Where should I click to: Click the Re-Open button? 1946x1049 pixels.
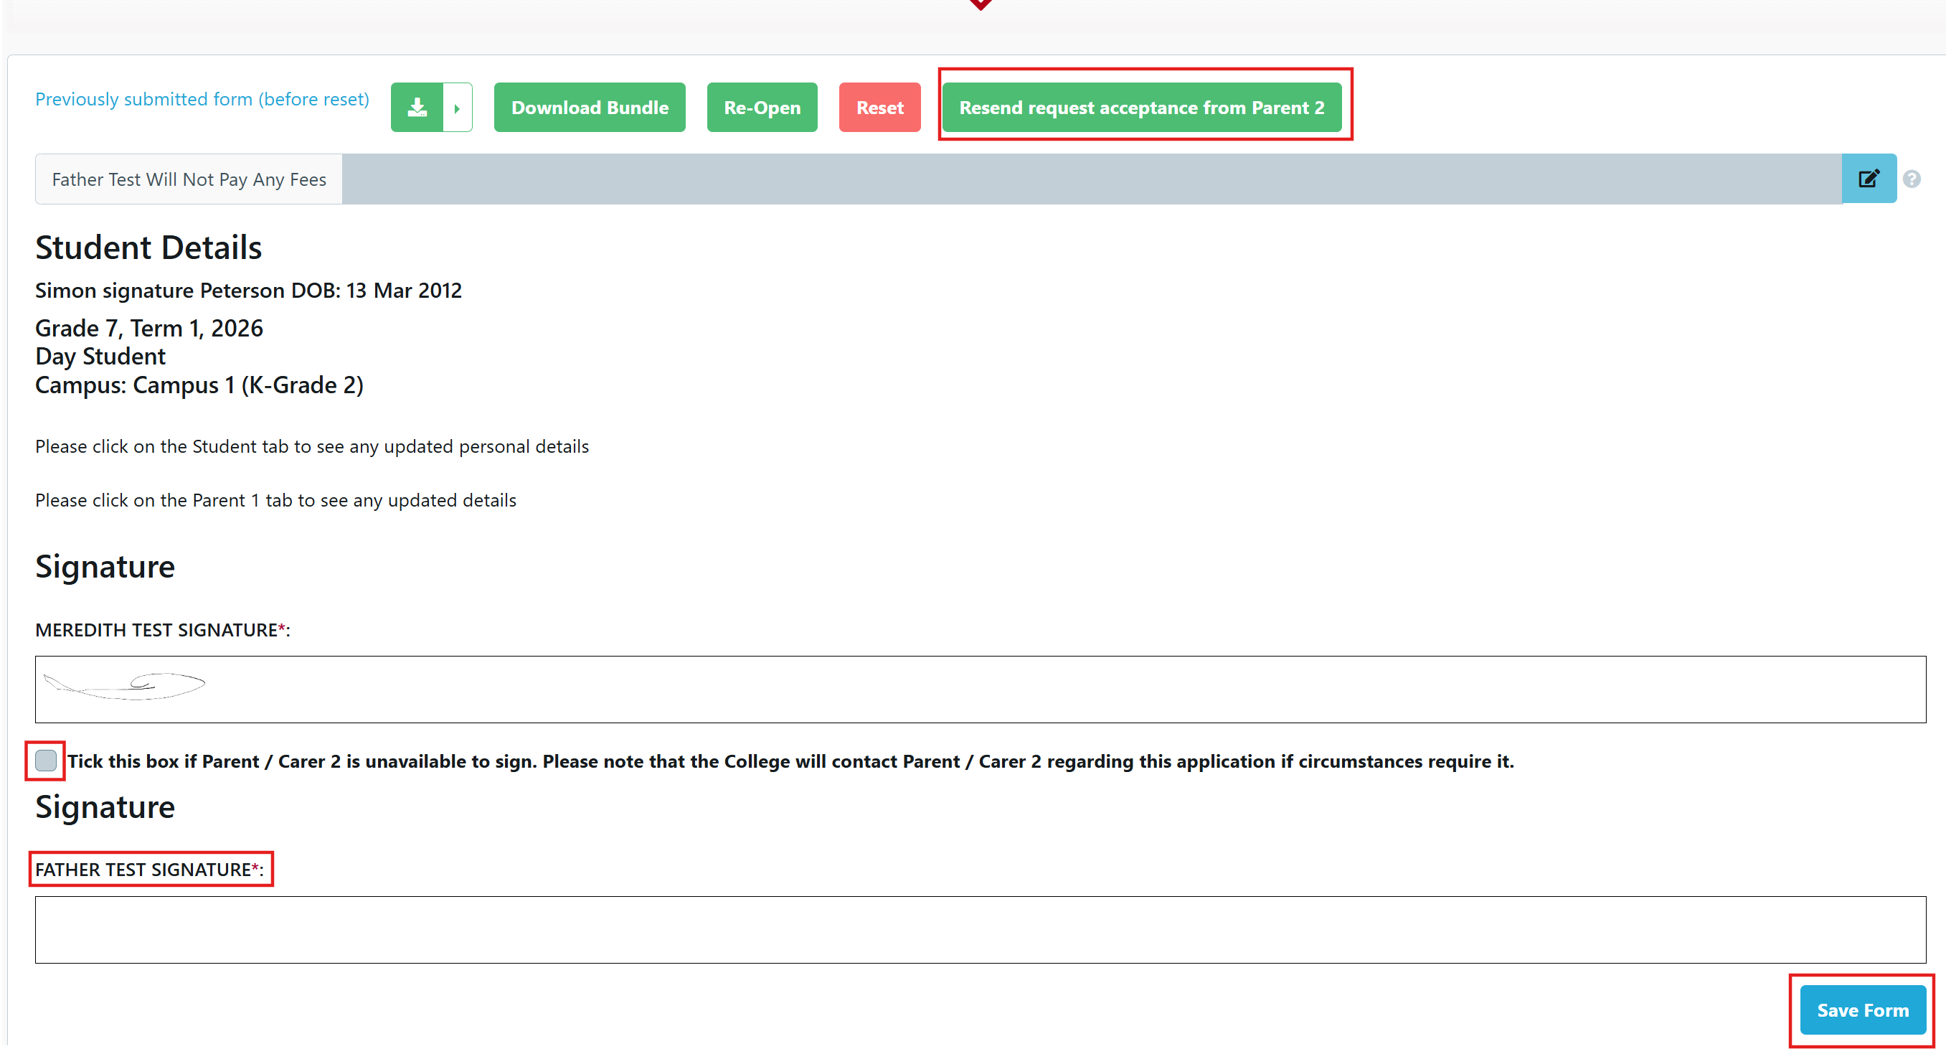(762, 108)
